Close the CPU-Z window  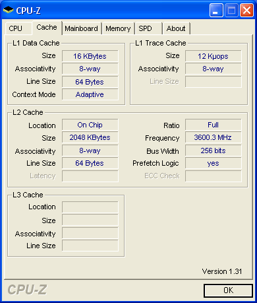pyautogui.click(x=246, y=10)
